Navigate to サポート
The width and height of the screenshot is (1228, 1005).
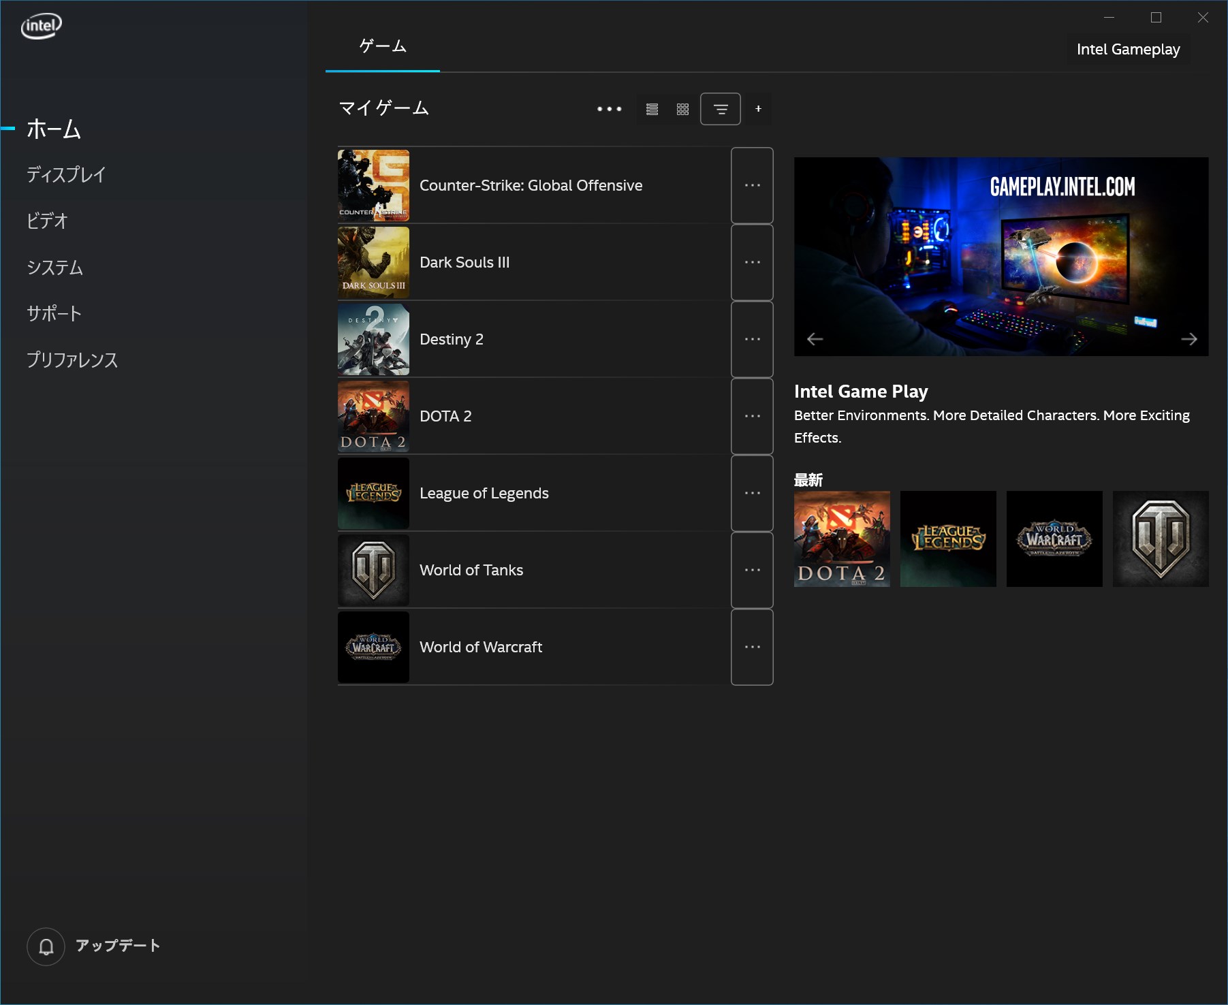point(54,314)
